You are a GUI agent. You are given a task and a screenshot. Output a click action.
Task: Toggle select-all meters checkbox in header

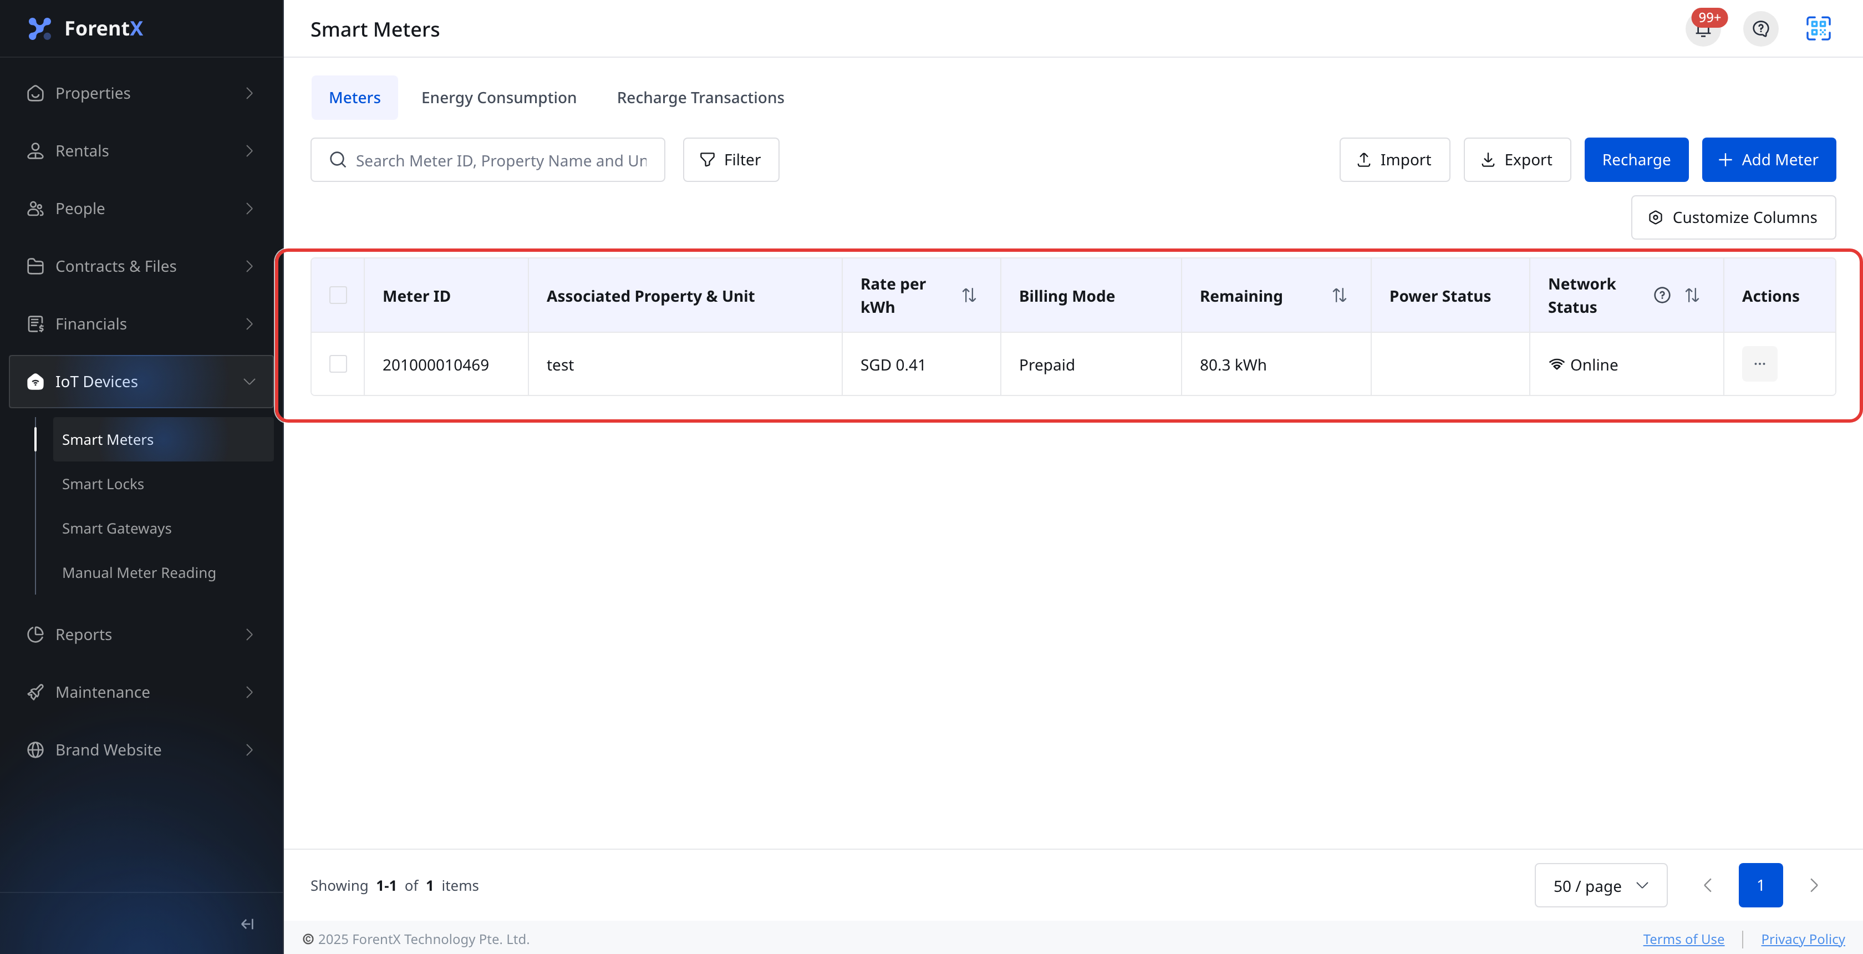[338, 295]
